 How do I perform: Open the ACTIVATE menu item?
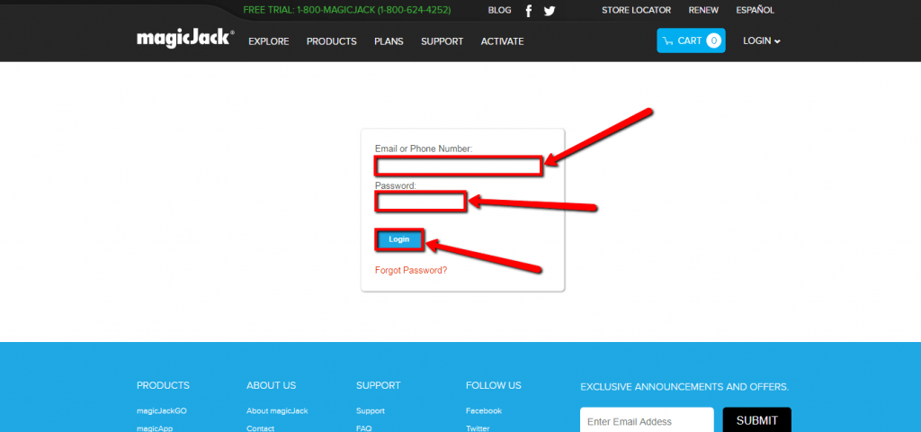click(x=502, y=41)
